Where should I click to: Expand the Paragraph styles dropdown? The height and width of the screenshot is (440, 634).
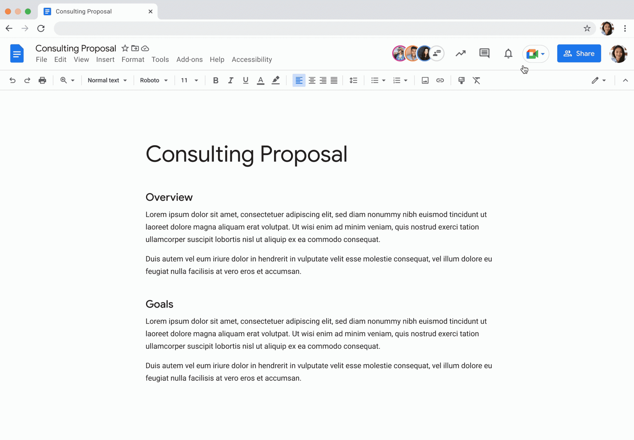click(x=106, y=80)
